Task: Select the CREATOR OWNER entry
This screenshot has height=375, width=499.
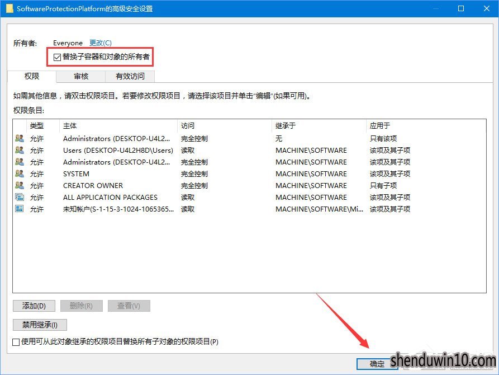Action: (x=93, y=186)
